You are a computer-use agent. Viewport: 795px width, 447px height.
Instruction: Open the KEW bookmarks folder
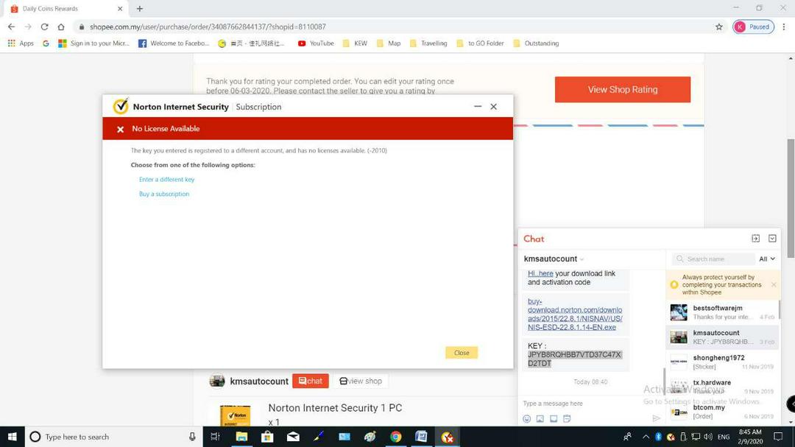point(355,43)
